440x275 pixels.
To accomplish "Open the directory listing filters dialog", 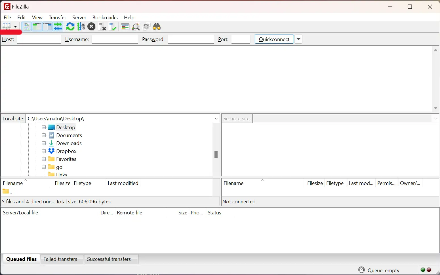I will 125,26.
